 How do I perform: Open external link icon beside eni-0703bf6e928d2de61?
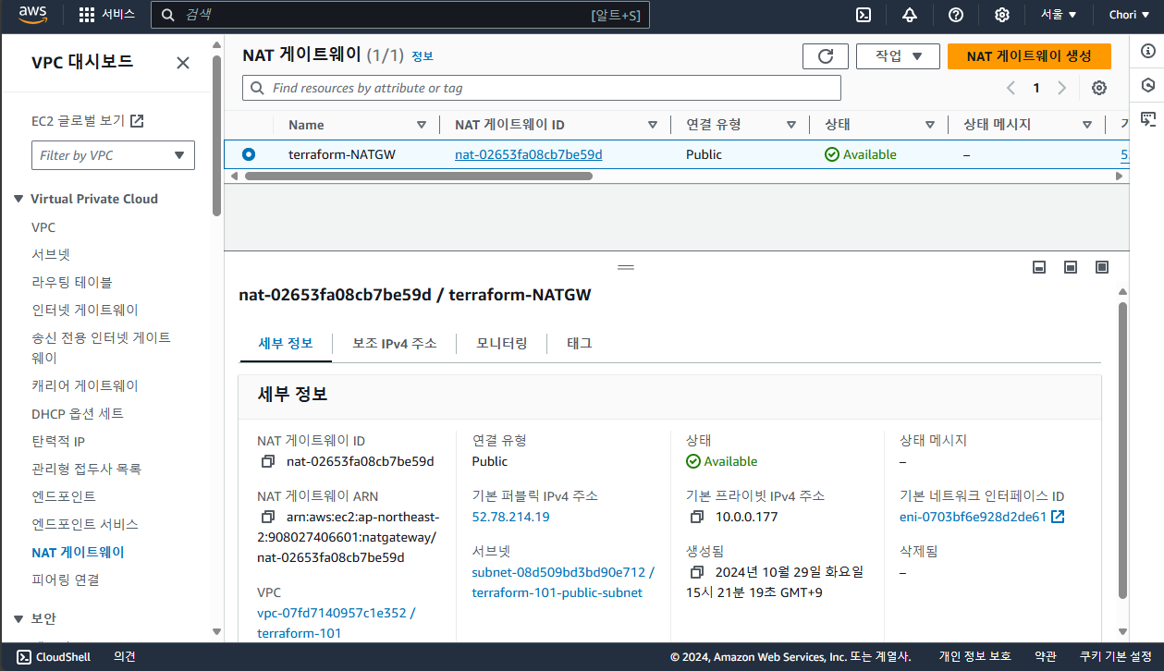click(x=1059, y=517)
